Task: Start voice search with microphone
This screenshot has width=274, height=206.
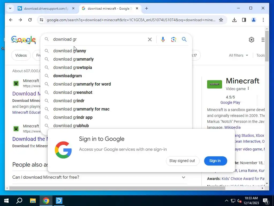Action: point(163,39)
